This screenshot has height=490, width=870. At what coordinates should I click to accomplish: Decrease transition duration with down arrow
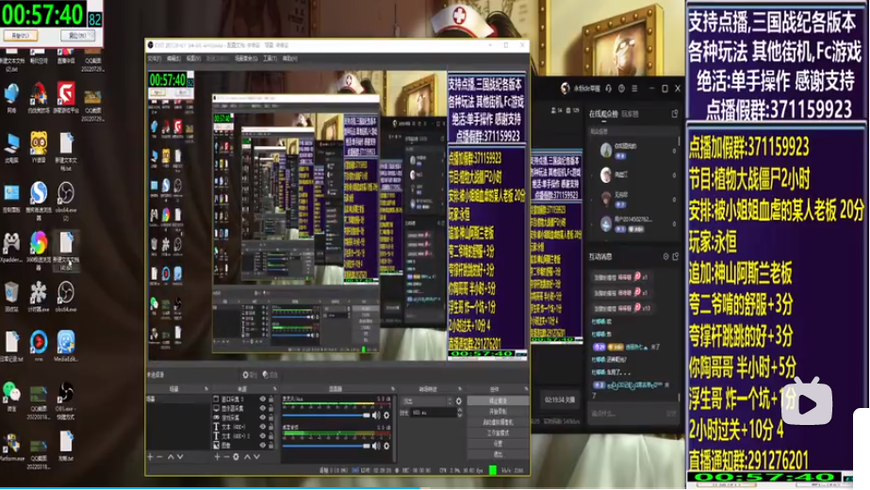point(459,415)
